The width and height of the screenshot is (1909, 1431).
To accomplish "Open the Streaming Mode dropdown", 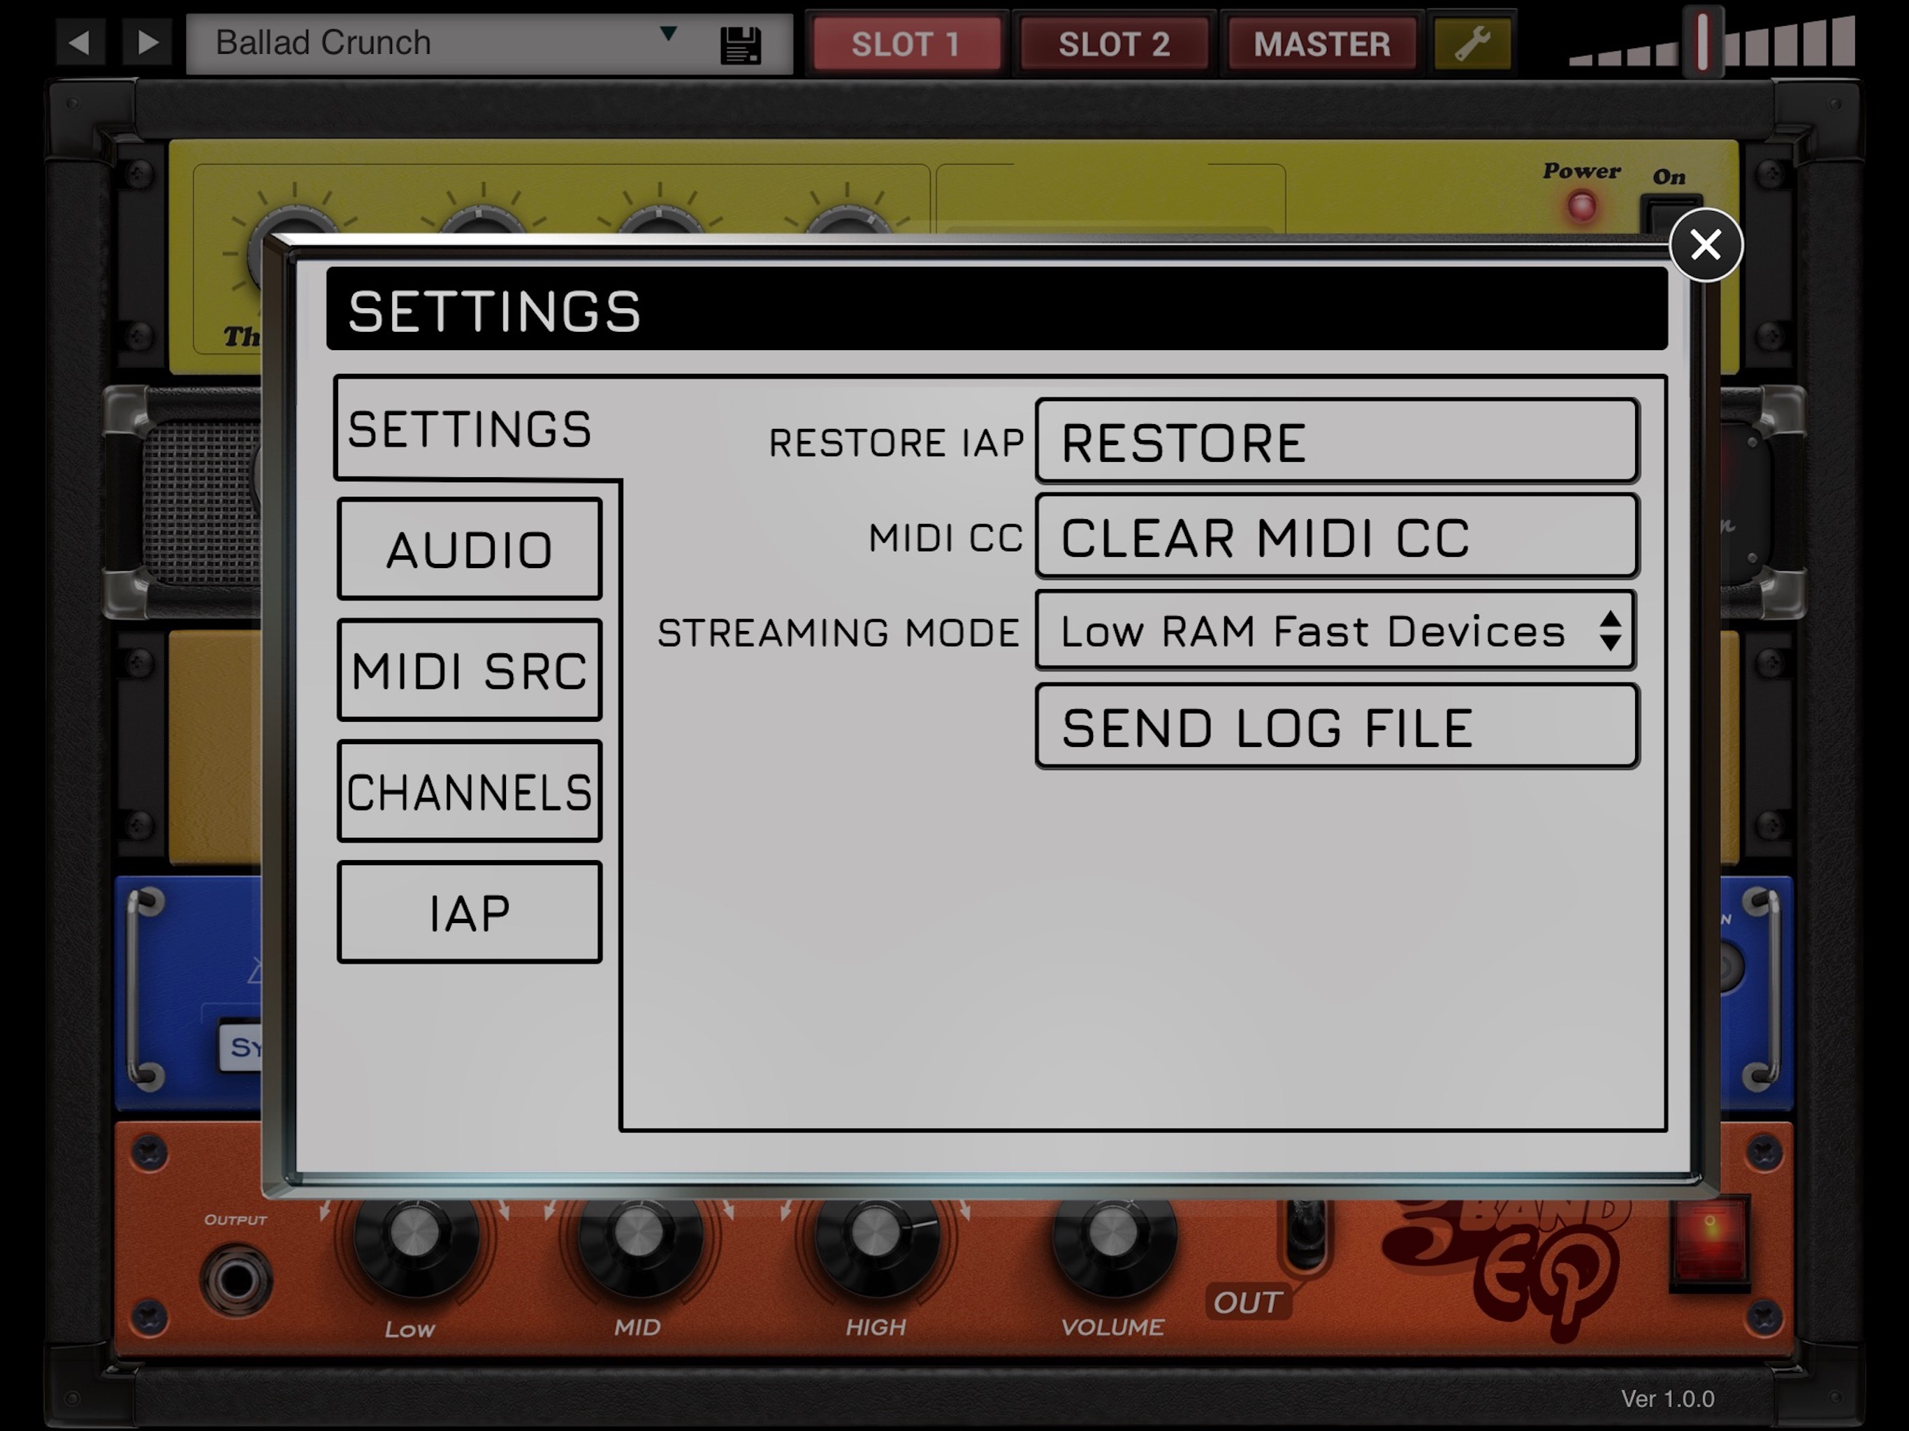I will [x=1312, y=631].
